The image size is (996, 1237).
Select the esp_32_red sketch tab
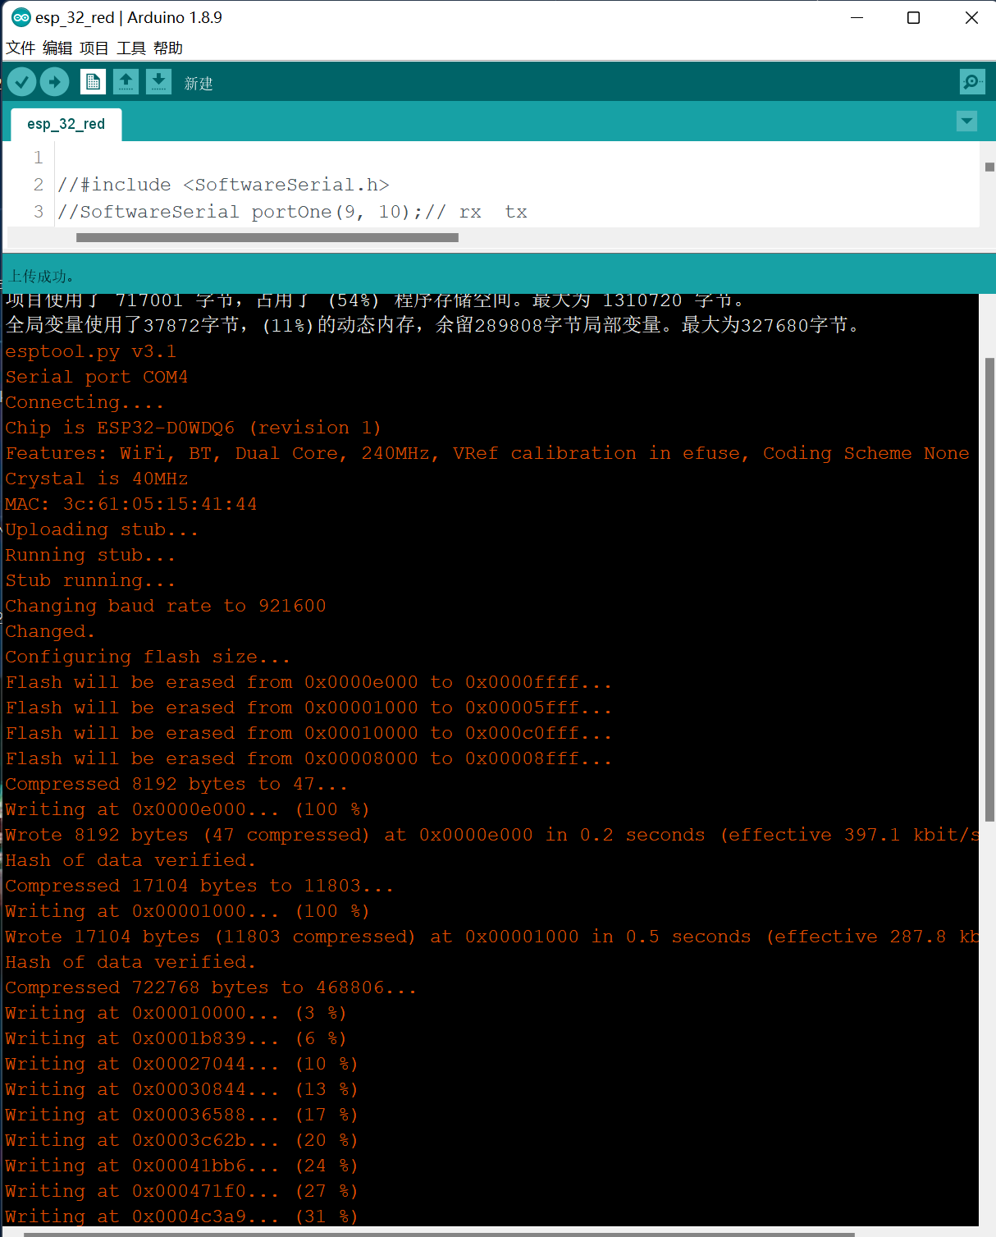click(66, 125)
